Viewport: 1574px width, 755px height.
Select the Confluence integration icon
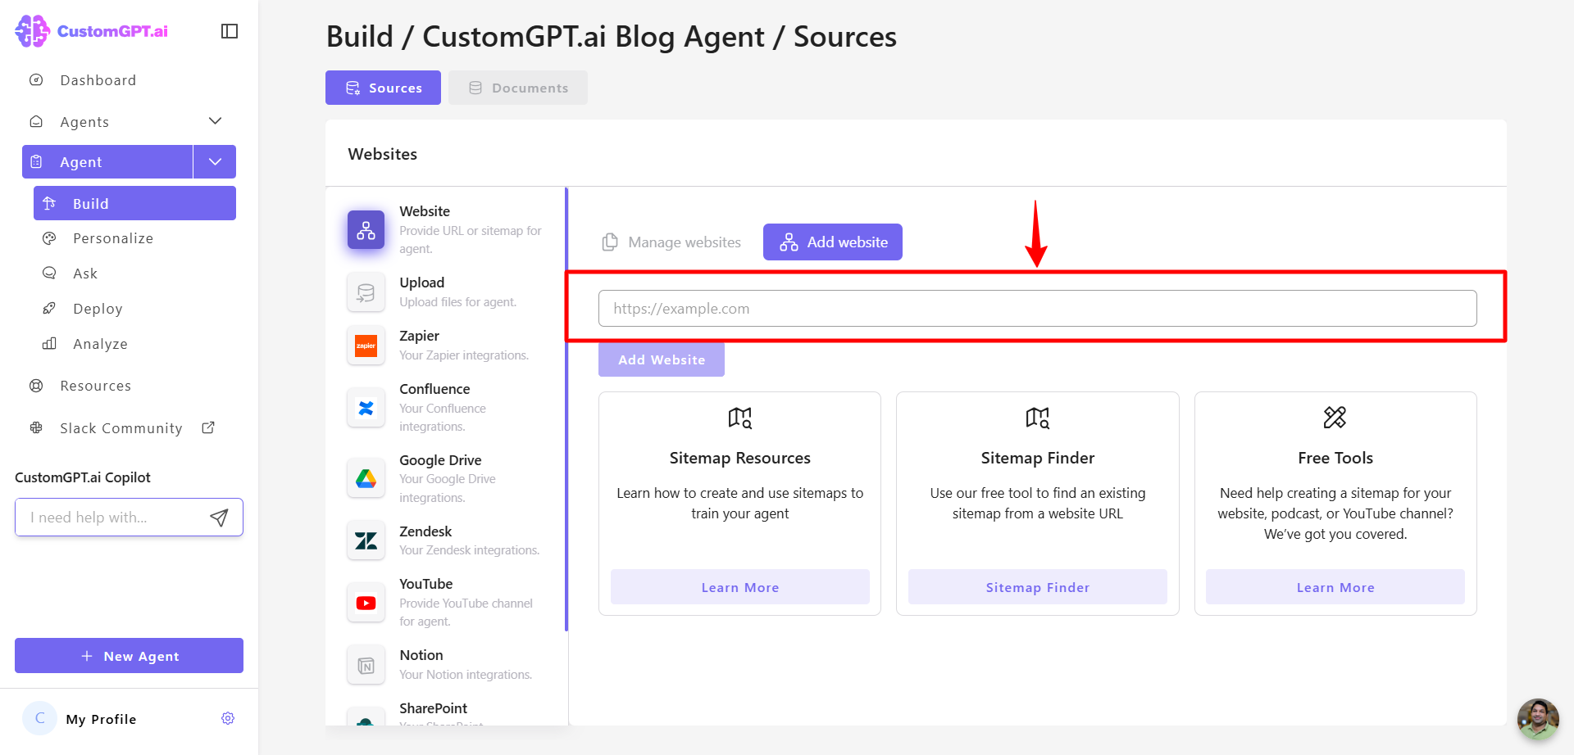pos(366,408)
